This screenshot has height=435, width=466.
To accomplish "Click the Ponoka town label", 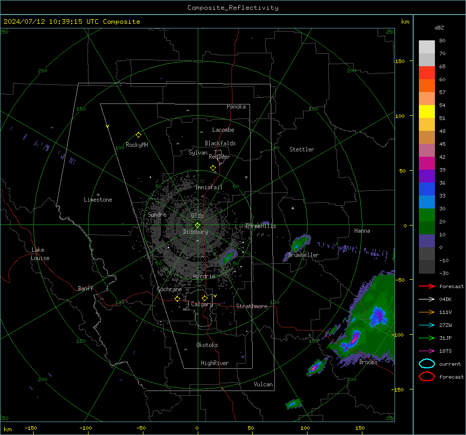I will (x=236, y=107).
